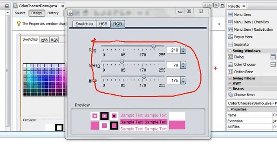Close the ColorChooserDemo.java editor tab

click(62, 6)
